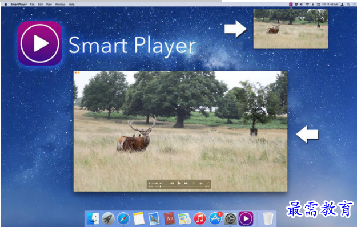Open the Wi-Fi status menu

pyautogui.click(x=307, y=5)
